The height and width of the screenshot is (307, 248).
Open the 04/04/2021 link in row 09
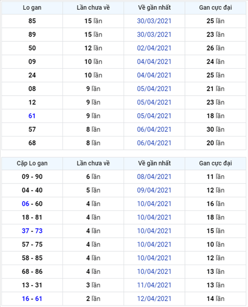(x=154, y=62)
